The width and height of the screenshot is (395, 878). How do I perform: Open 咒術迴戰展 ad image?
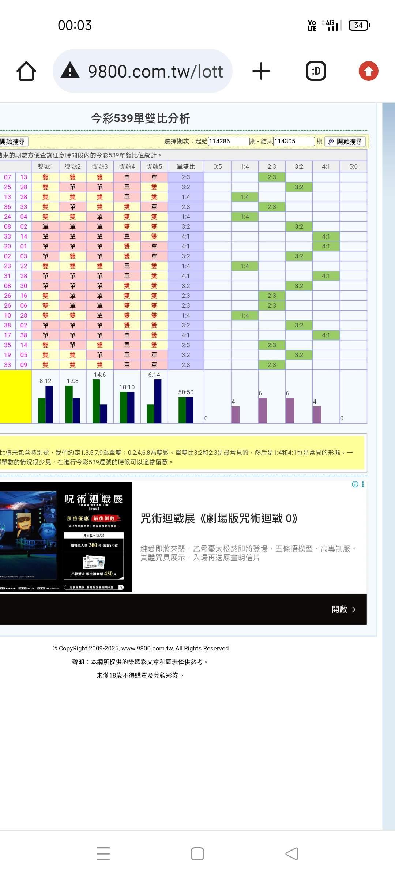(66, 536)
